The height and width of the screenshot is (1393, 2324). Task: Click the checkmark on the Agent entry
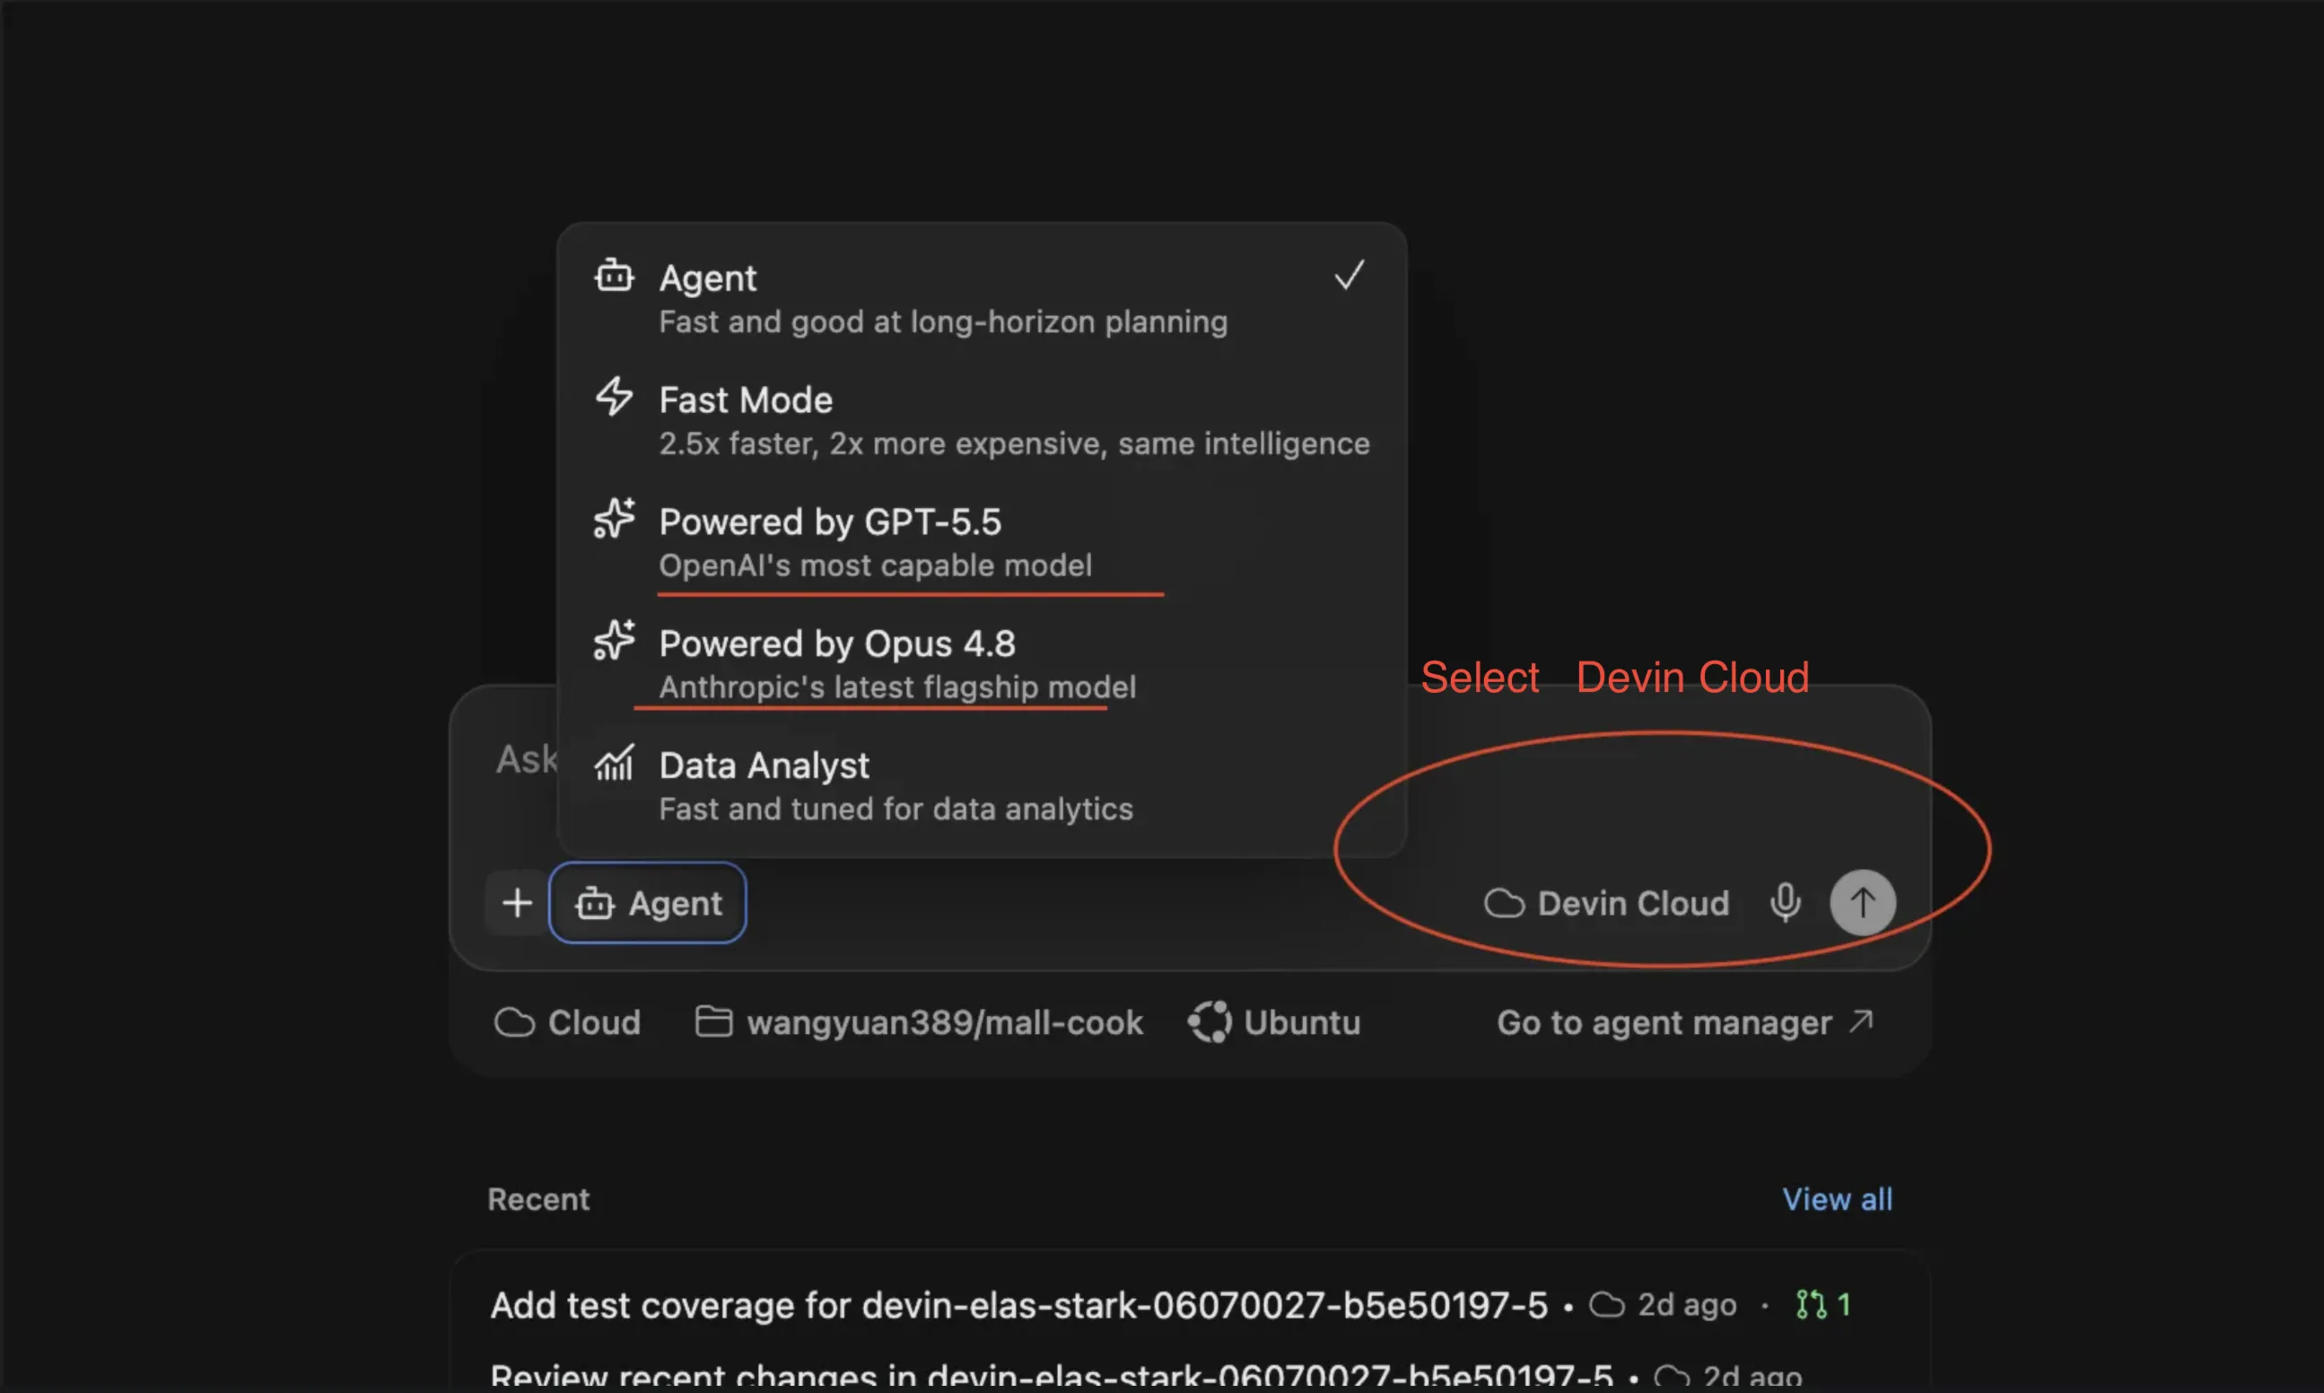pyautogui.click(x=1350, y=275)
